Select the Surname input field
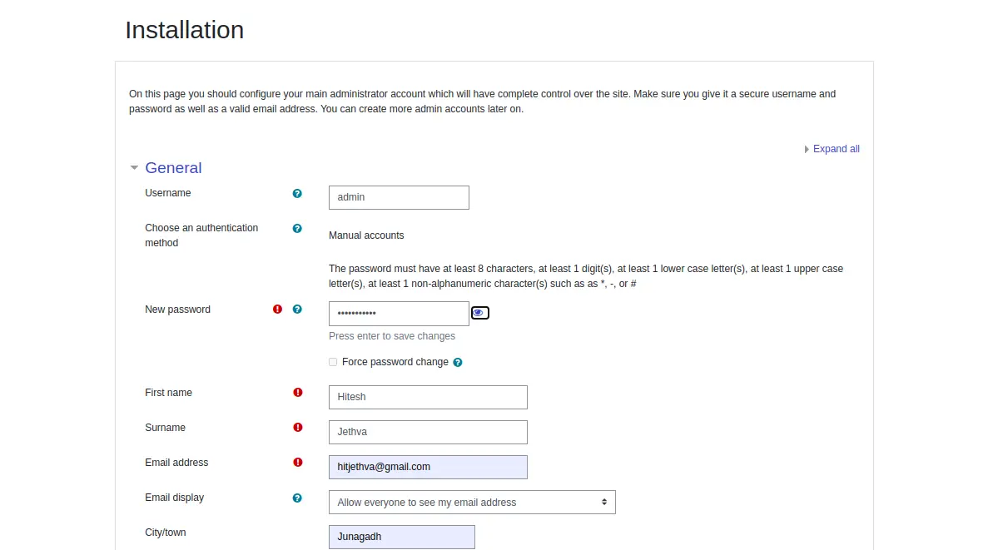 (428, 433)
